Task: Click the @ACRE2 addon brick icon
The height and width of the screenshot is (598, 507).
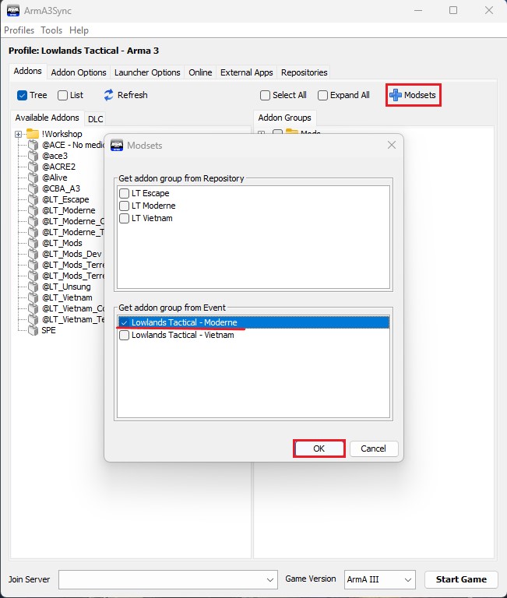Action: (x=32, y=167)
